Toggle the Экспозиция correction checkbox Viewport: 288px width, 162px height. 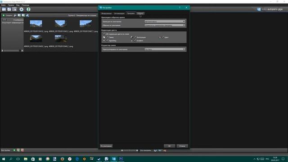pyautogui.click(x=135, y=37)
